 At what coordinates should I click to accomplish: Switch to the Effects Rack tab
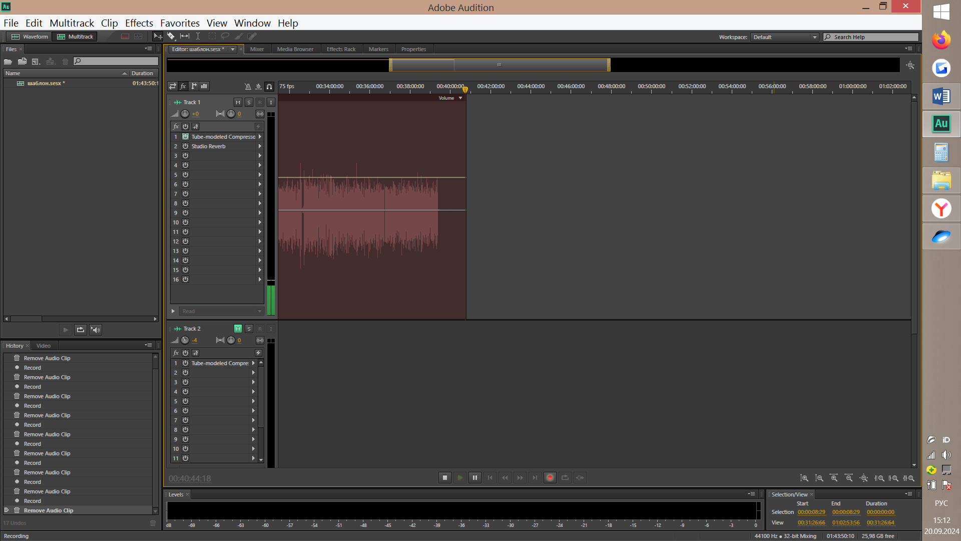click(x=341, y=49)
